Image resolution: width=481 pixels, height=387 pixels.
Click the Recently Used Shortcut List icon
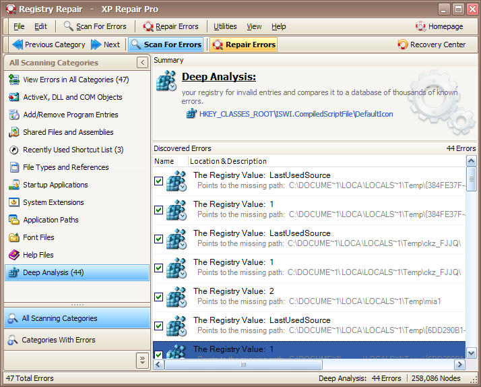pyautogui.click(x=13, y=150)
